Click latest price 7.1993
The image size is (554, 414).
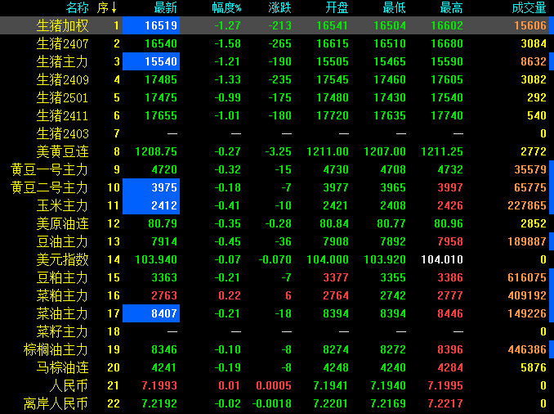click(159, 385)
